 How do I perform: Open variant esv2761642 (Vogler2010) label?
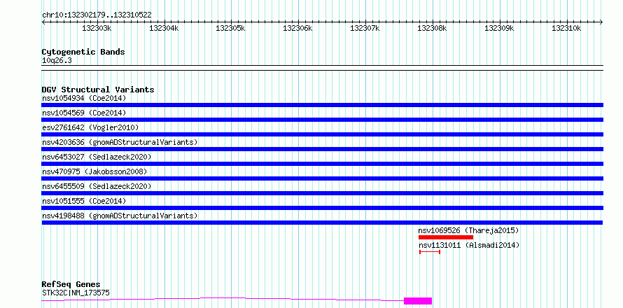pyautogui.click(x=90, y=127)
